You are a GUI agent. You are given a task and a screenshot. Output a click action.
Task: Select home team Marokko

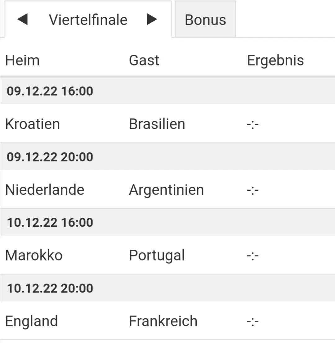click(34, 255)
